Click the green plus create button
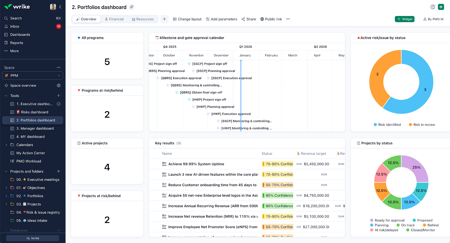450x243 pixels. tap(441, 7)
